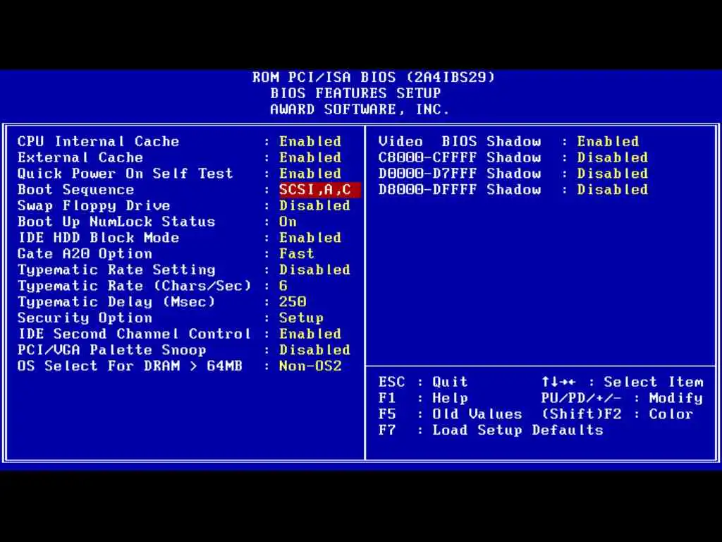
Task: Click the Typematic Rate (Chars/Sec) label
Action: [x=134, y=286]
